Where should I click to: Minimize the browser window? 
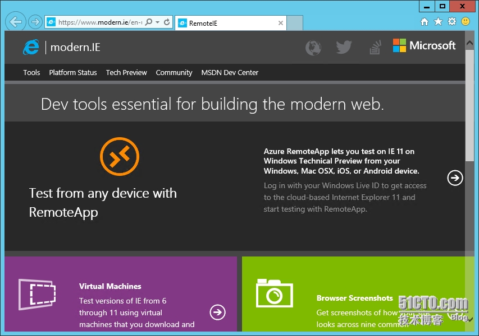(427, 6)
